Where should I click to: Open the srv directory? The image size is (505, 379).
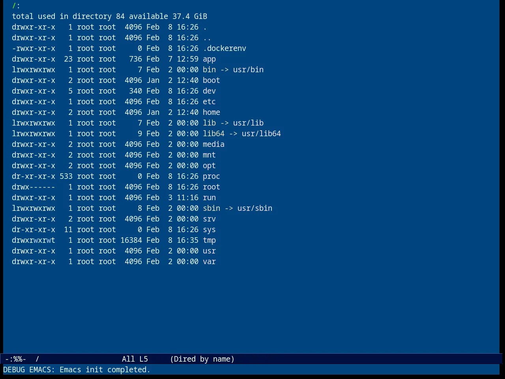[209, 219]
